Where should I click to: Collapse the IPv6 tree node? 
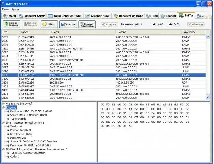4,123
